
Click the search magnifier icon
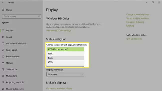pyautogui.click(x=39, y=16)
